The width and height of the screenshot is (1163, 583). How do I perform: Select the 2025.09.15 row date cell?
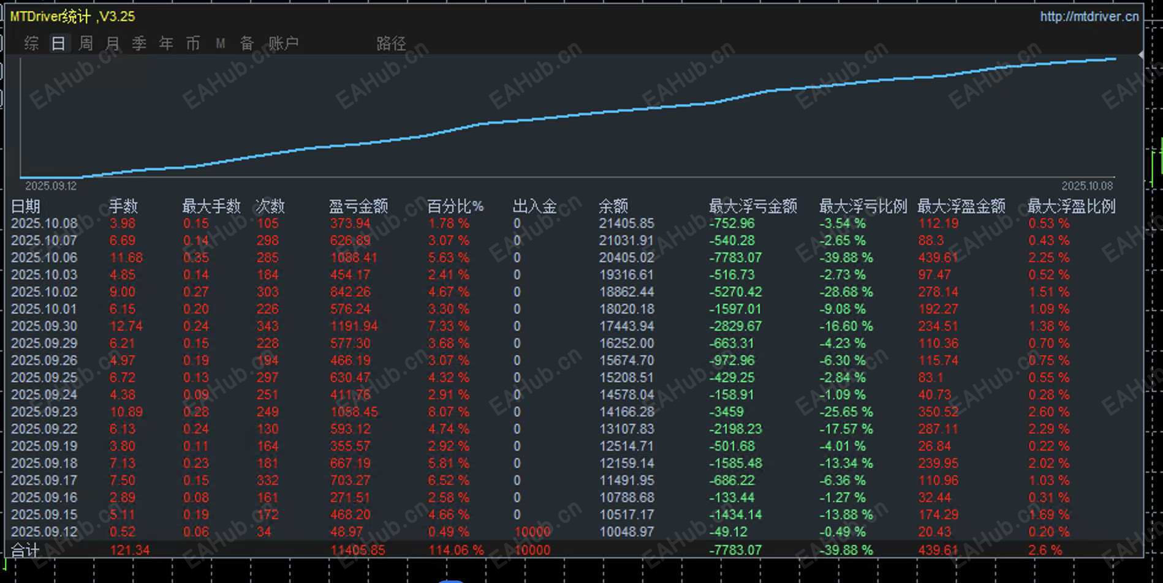(44, 515)
